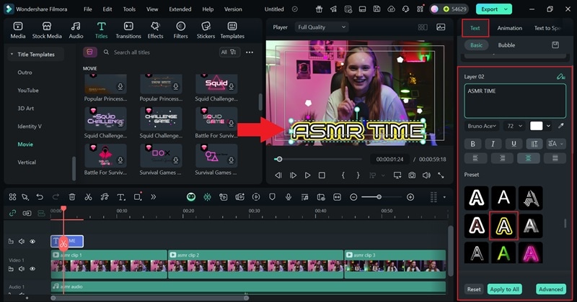Open the Transitions panel
Image resolution: width=577 pixels, height=302 pixels.
[x=128, y=30]
